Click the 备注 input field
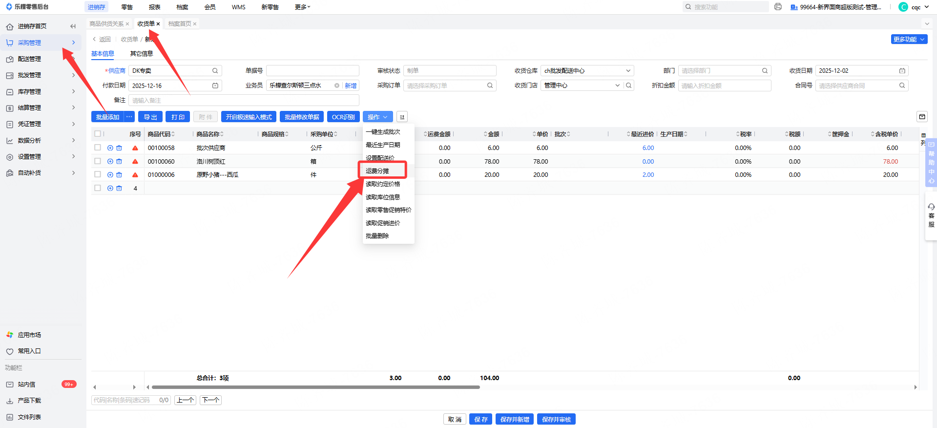This screenshot has width=937, height=428. 244,100
